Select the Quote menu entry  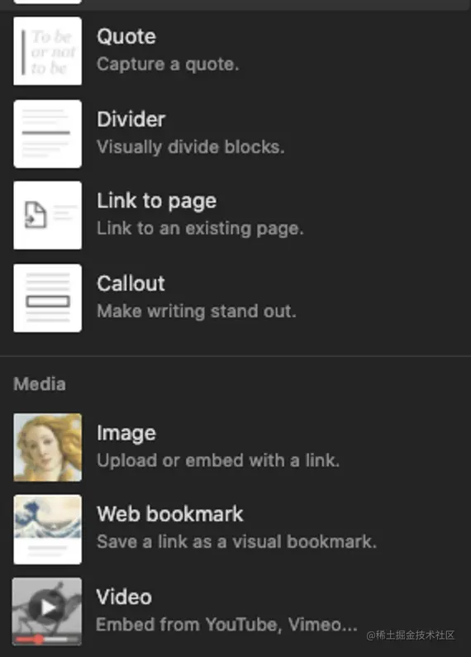coord(235,50)
